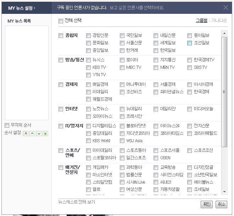Enable the 무작위 순서 checkbox

point(7,126)
